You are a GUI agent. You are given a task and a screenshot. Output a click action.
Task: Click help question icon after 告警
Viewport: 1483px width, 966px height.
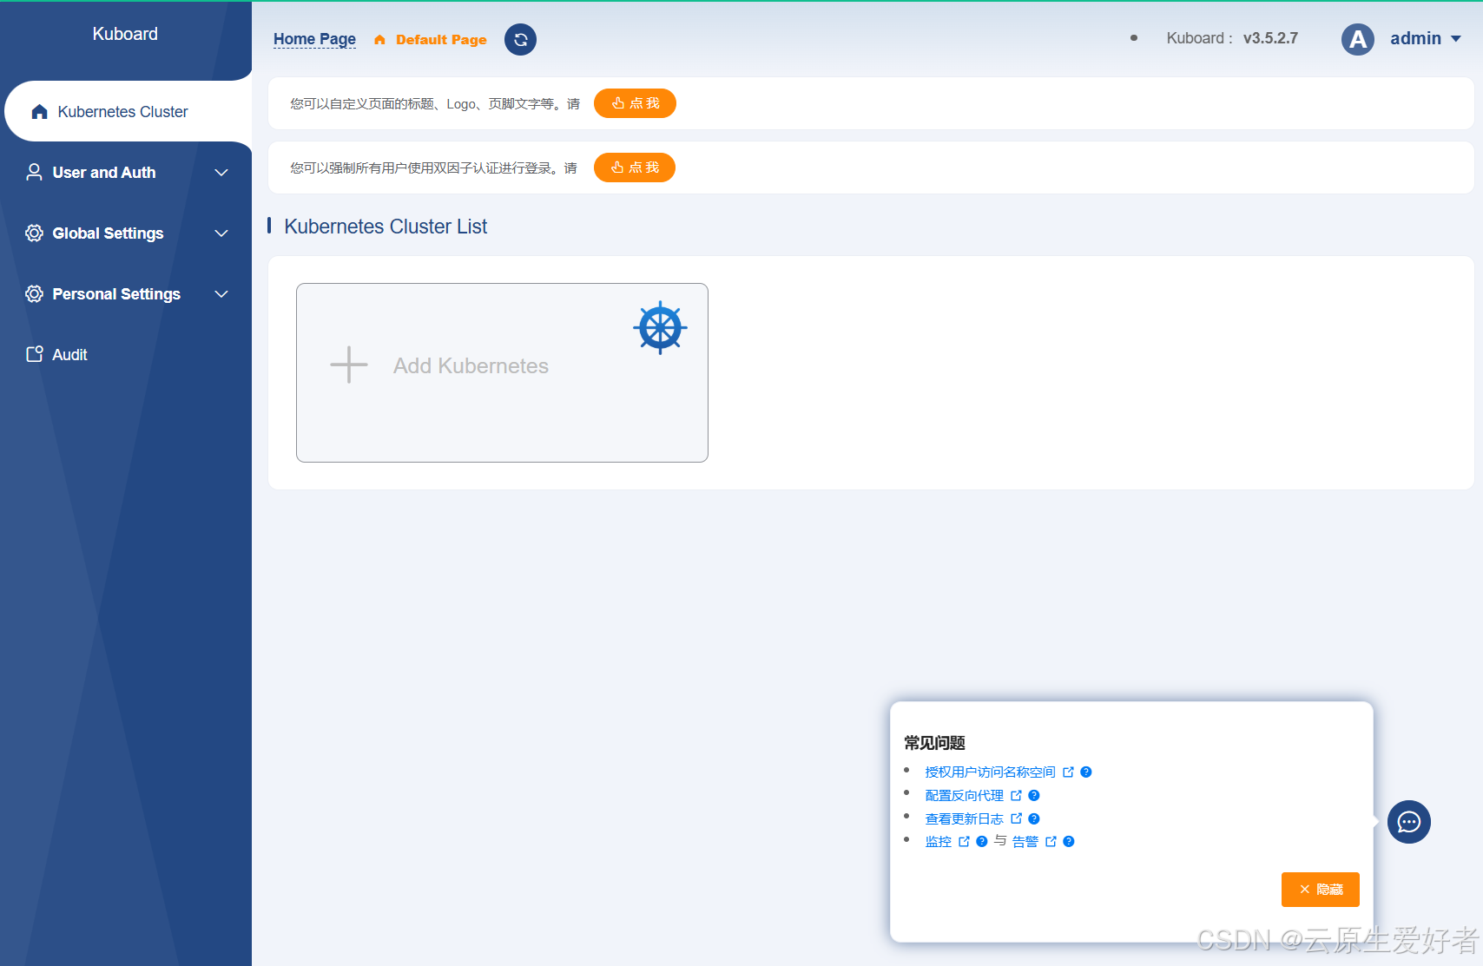[1068, 841]
